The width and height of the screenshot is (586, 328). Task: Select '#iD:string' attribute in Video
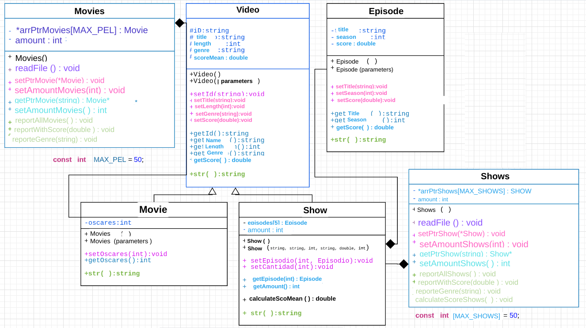pyautogui.click(x=209, y=30)
